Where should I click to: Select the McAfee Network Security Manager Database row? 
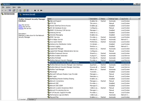pos(89,62)
